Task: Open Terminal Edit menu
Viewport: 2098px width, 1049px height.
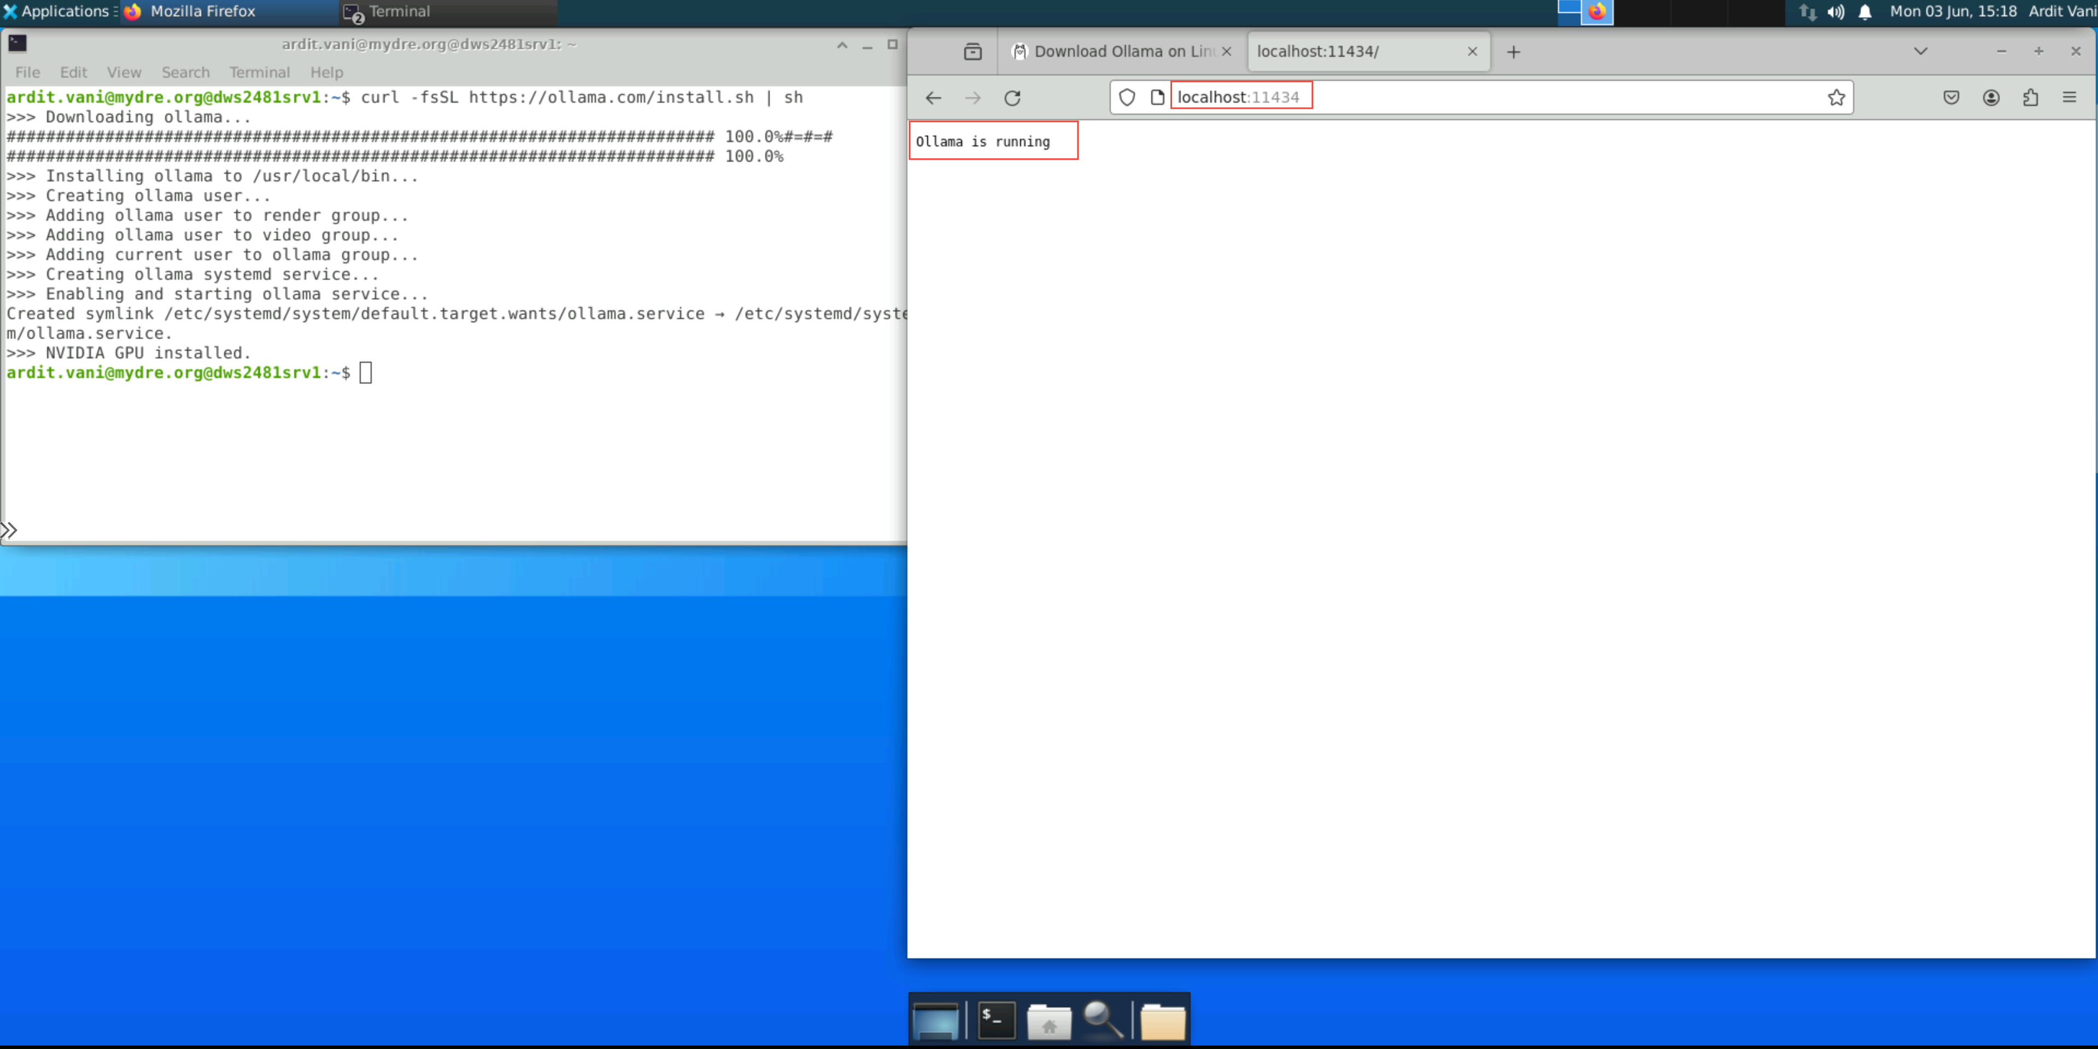Action: click(x=73, y=73)
